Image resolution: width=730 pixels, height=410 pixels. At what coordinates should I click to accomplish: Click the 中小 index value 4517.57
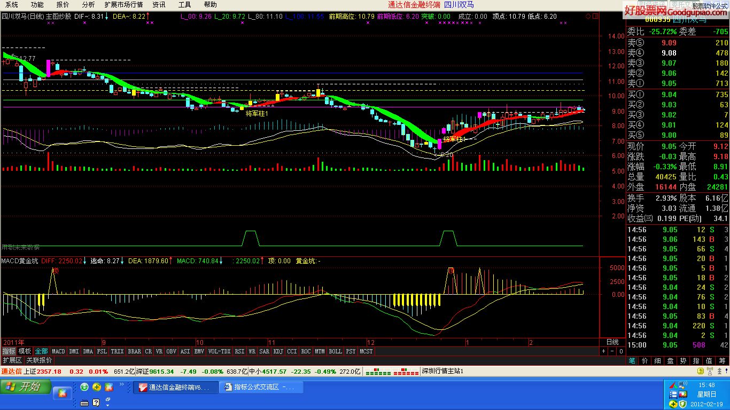(x=274, y=372)
